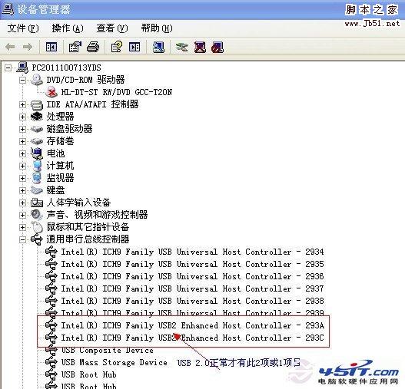Collapse the PC2011100713YDS root node

pos(8,68)
